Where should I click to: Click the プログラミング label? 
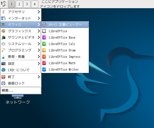[x=20, y=50]
